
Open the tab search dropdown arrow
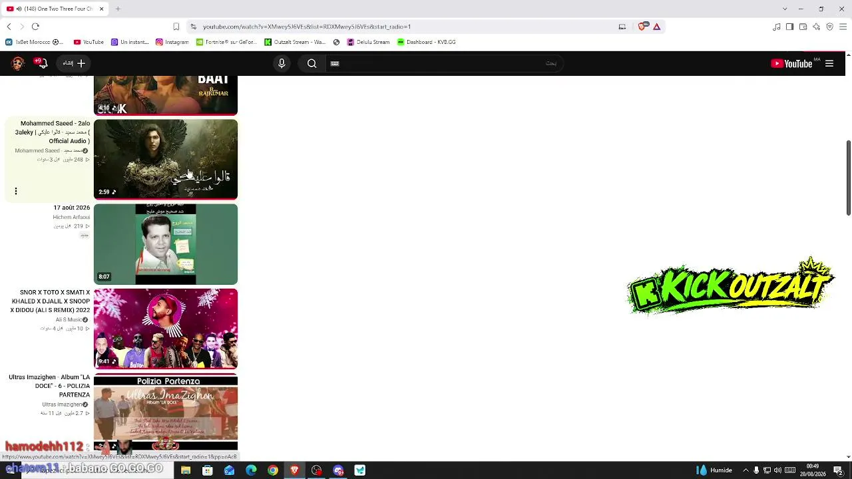click(785, 9)
